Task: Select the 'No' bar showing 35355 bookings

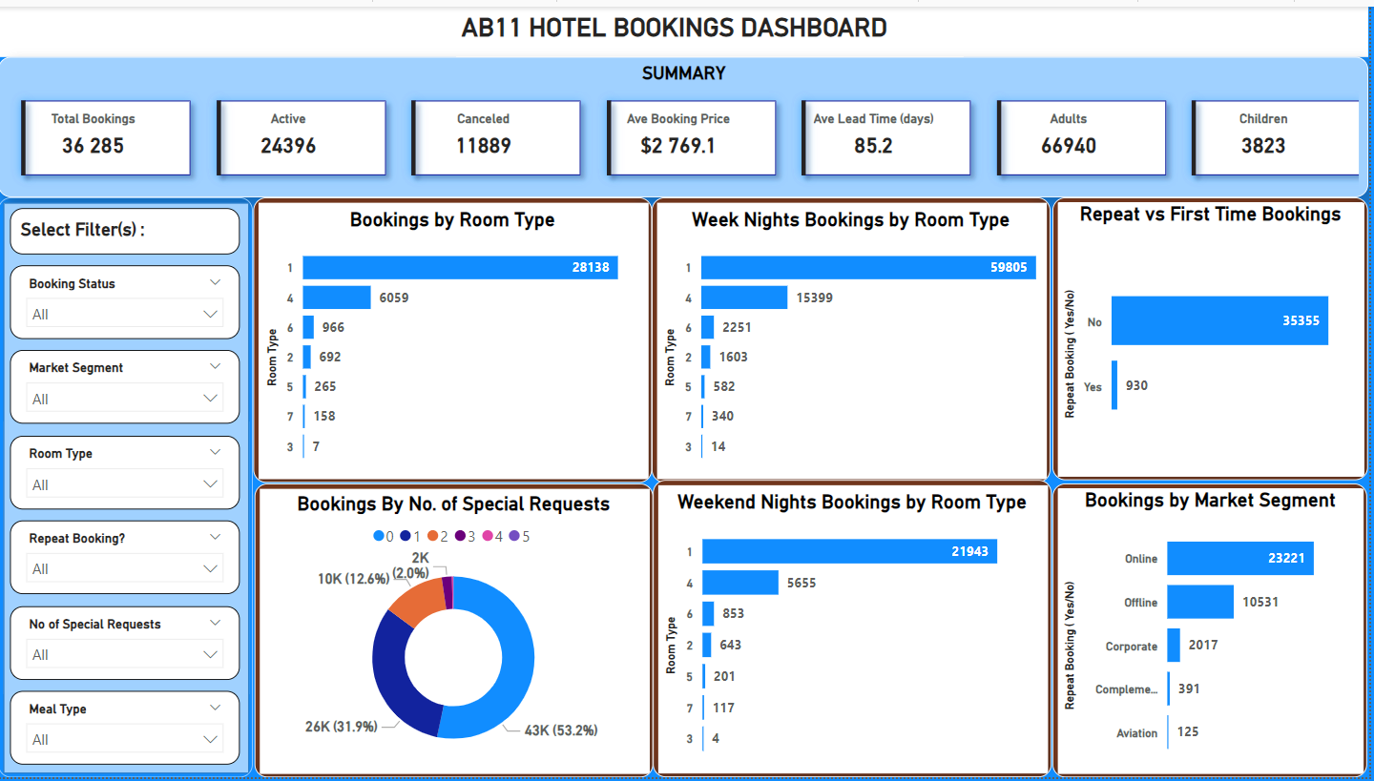Action: coord(1218,321)
